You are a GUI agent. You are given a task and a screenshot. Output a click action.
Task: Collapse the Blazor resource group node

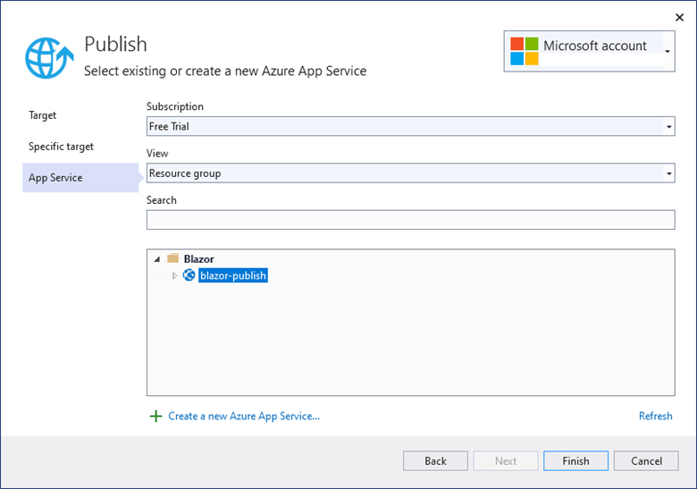coord(158,258)
